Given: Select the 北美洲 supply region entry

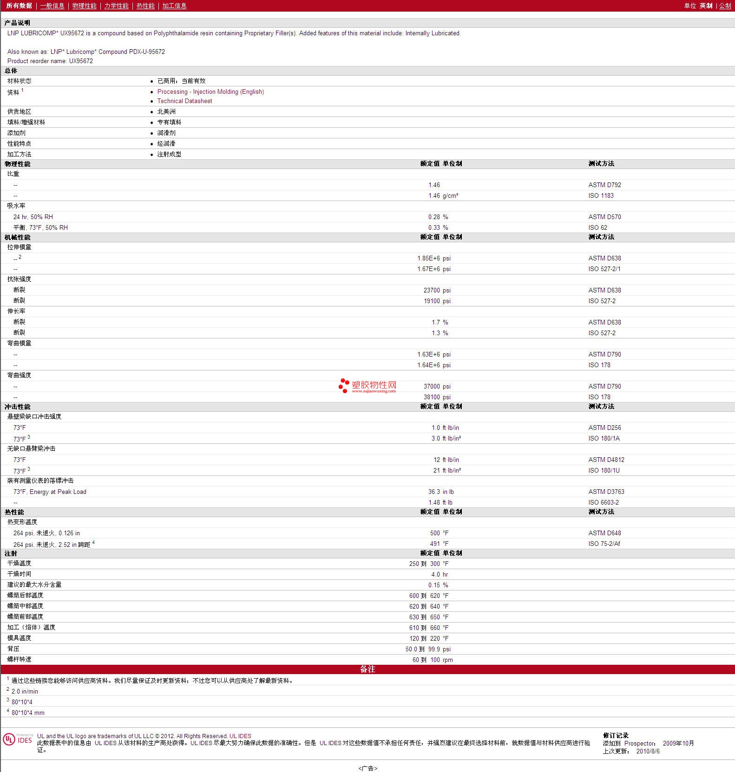Looking at the screenshot, I should 166,111.
